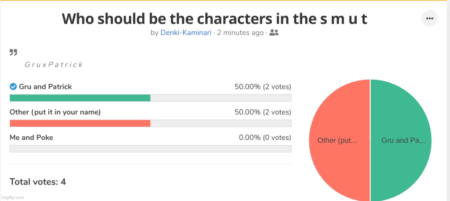Viewport: 450px width, 201px height.
Task: Click the 'Total votes: 4' text
Action: pos(38,182)
